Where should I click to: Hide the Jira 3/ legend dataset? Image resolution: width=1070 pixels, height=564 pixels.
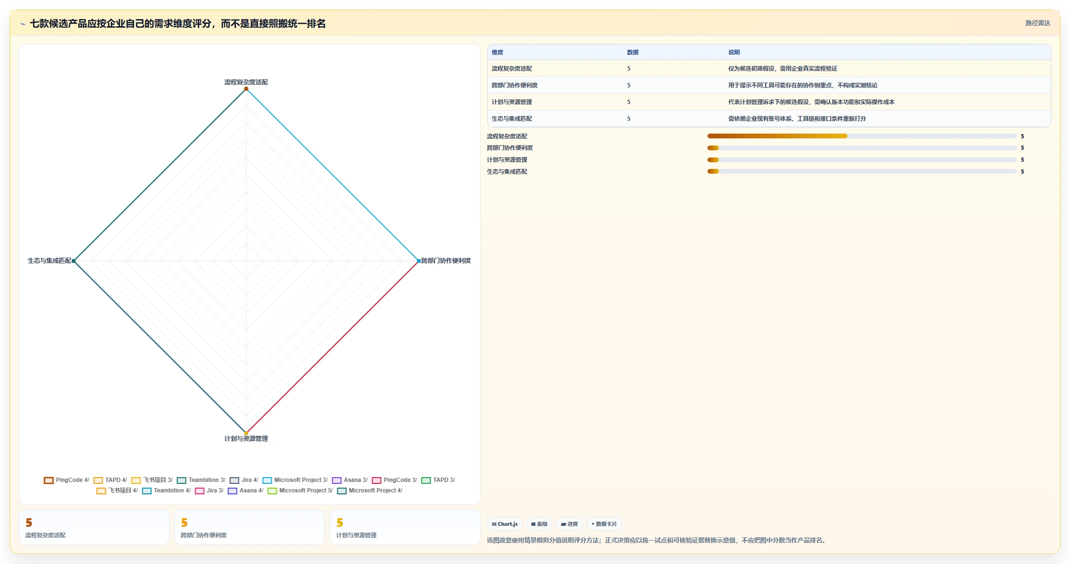209,491
